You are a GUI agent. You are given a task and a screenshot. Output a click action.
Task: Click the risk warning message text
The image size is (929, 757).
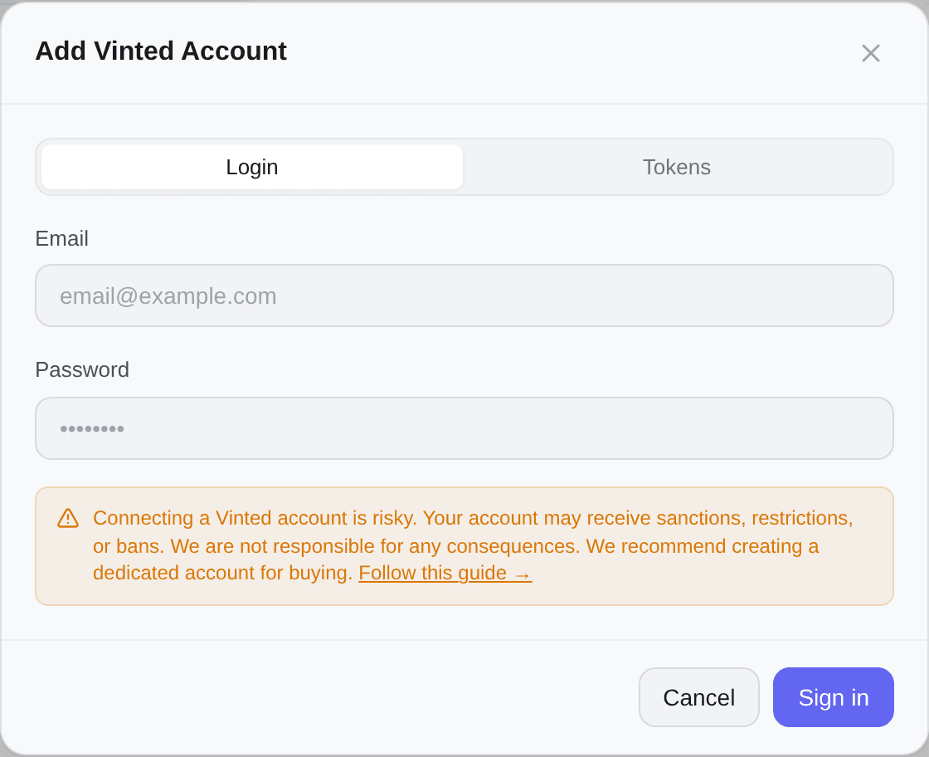click(473, 545)
